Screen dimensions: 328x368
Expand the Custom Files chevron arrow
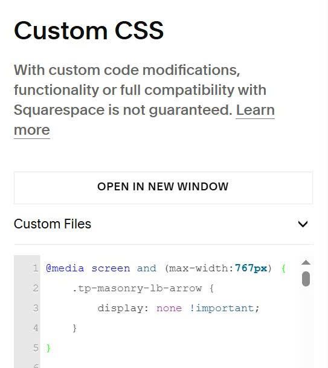click(x=303, y=224)
